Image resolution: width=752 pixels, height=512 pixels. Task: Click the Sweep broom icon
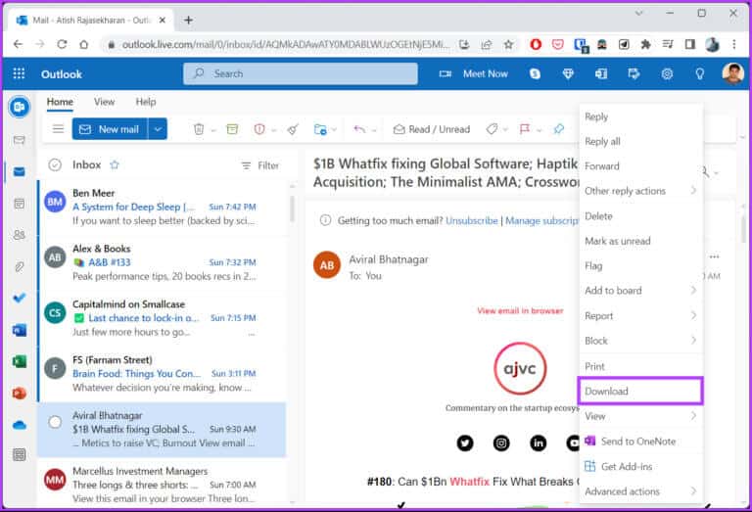[293, 129]
